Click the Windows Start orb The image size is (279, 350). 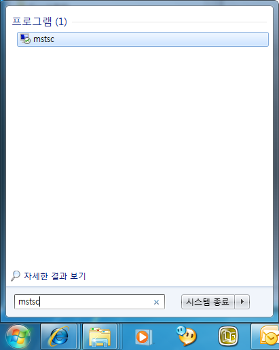18,336
